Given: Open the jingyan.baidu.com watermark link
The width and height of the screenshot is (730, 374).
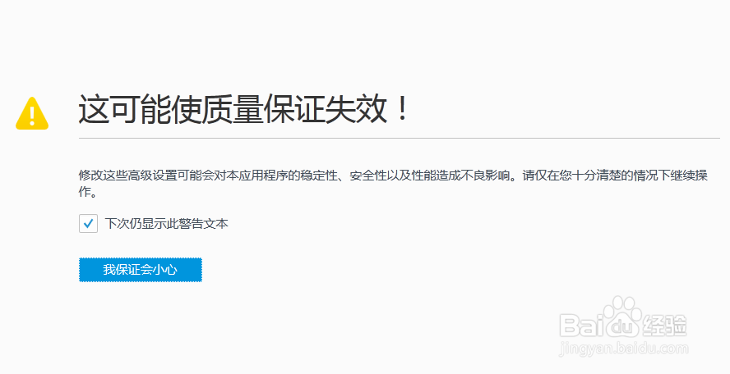Looking at the screenshot, I should (624, 349).
